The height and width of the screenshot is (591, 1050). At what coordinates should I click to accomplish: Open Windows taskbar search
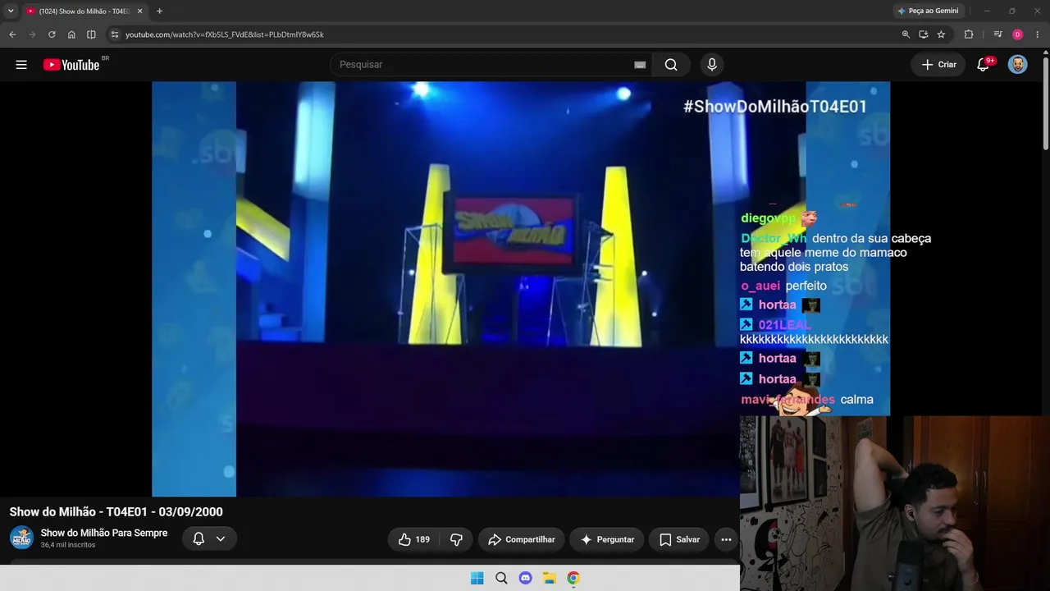pos(501,578)
